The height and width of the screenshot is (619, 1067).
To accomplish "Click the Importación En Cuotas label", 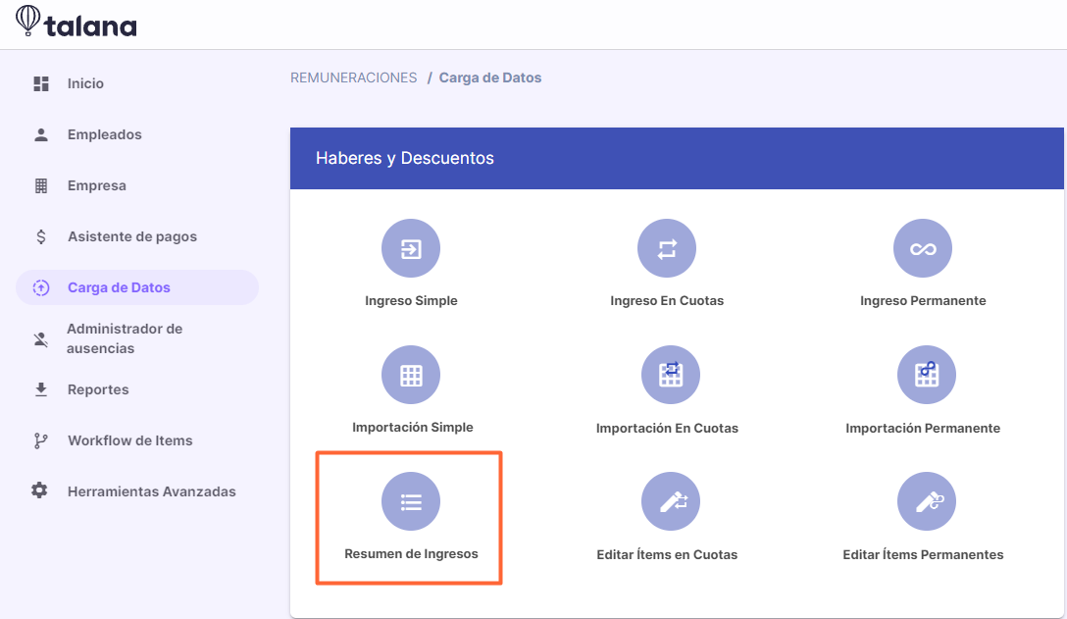I will point(667,429).
